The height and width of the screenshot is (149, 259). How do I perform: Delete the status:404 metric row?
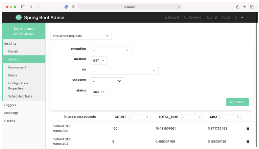[x=248, y=141]
